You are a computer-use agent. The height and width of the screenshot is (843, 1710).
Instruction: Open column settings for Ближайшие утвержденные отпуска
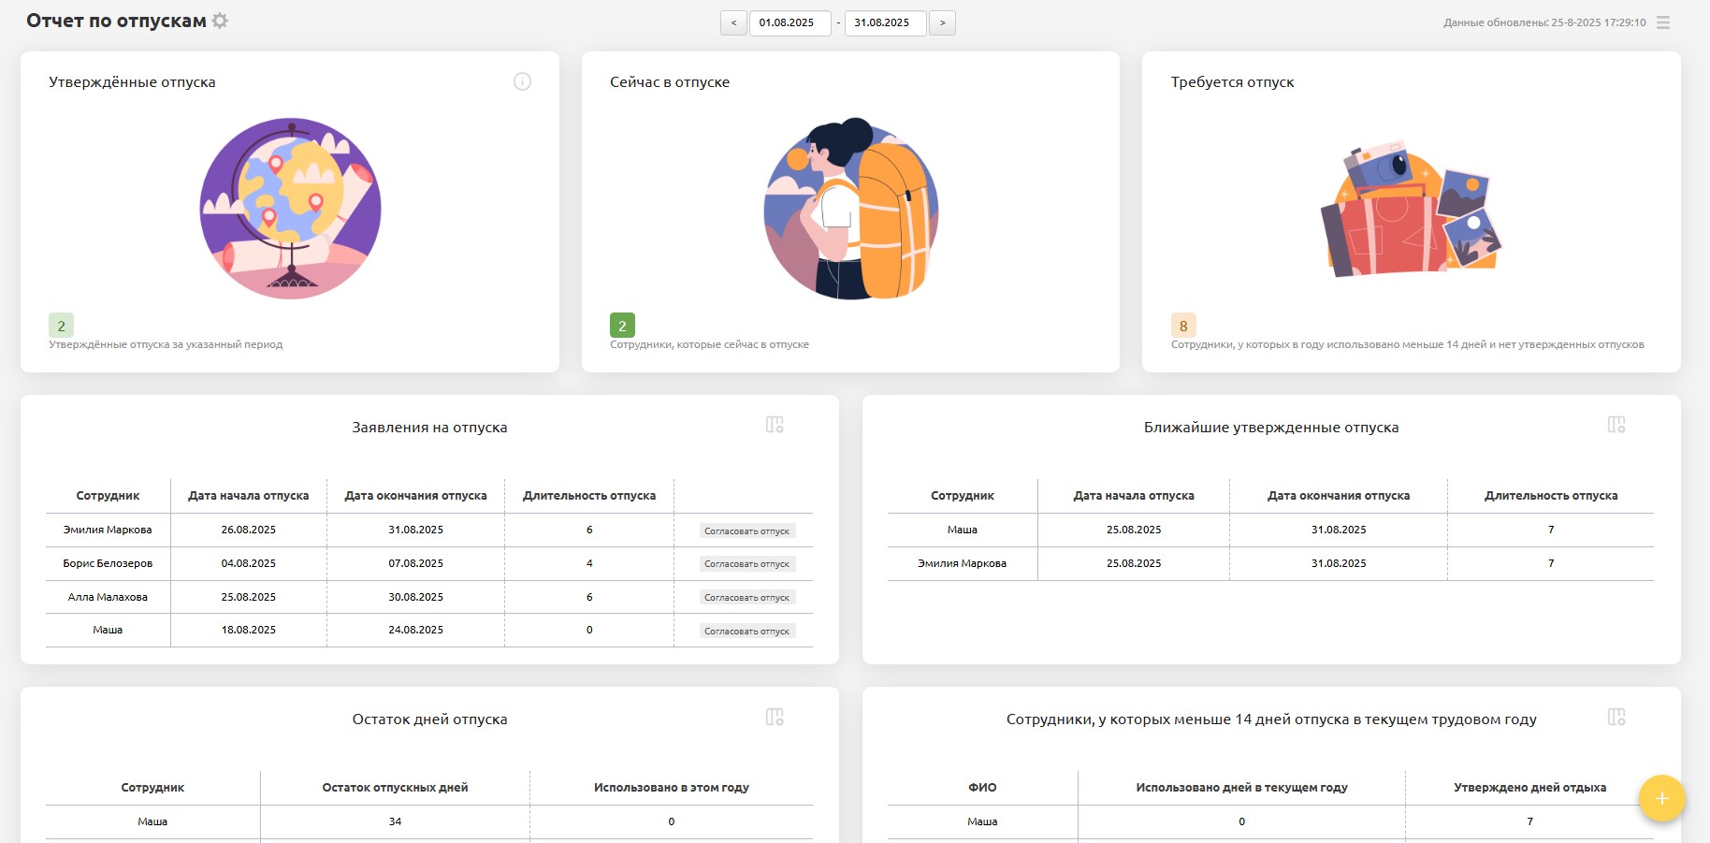pyautogui.click(x=1616, y=425)
